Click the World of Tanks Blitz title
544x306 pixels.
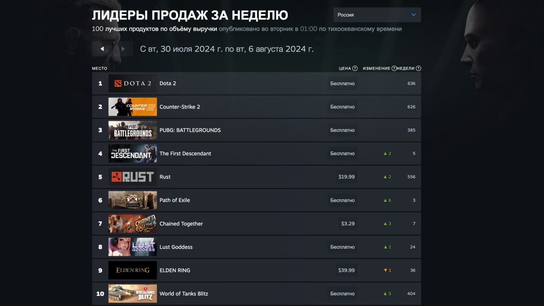[x=184, y=294]
